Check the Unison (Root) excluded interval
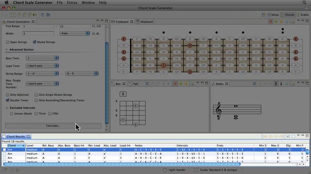Screen dimensions: 311x174 tap(12, 114)
